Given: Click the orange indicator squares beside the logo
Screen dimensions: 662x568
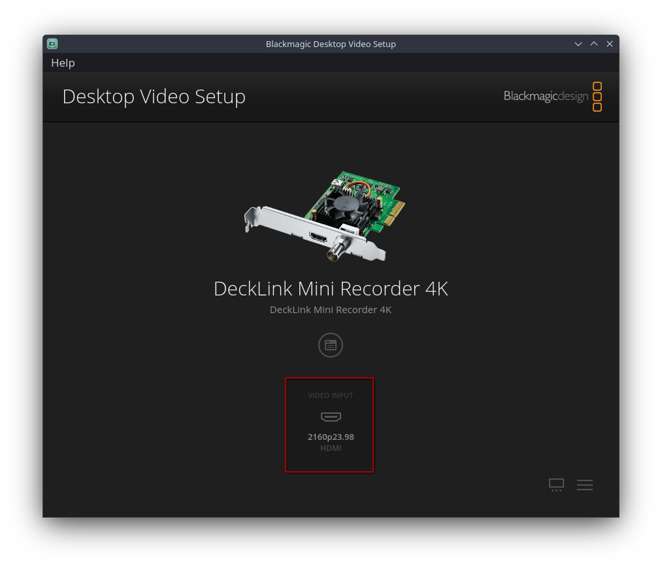Looking at the screenshot, I should [597, 96].
